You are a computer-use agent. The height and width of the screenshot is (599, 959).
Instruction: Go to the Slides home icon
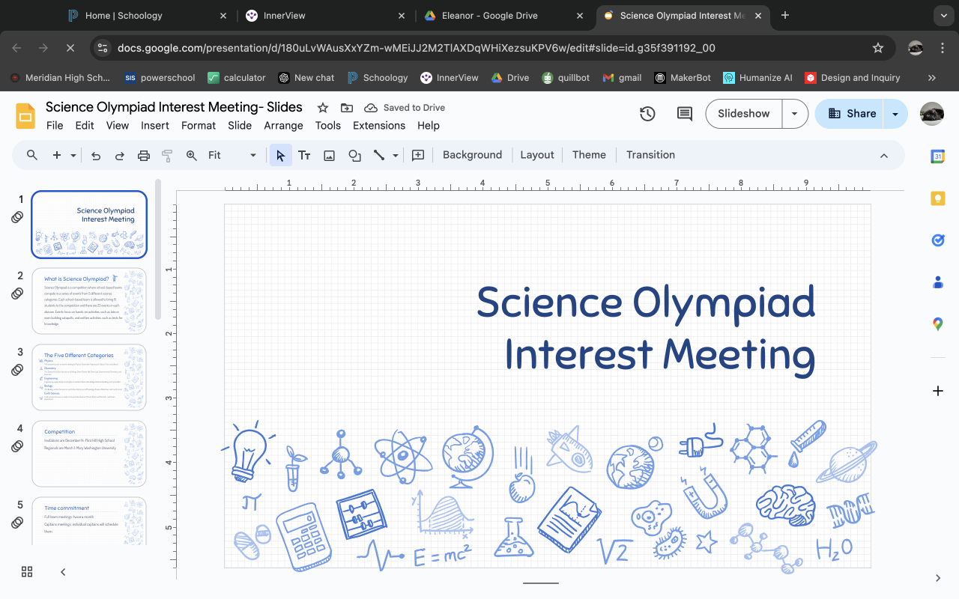pyautogui.click(x=25, y=115)
